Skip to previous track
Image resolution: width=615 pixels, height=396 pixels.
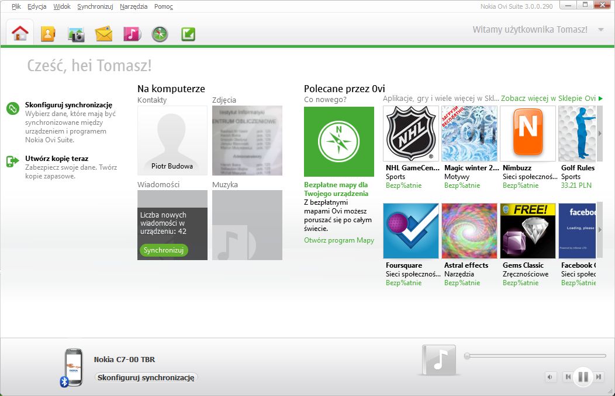(x=568, y=377)
